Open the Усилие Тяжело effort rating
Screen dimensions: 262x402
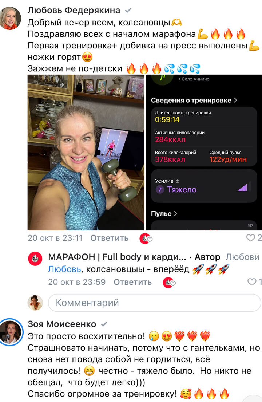pos(204,186)
